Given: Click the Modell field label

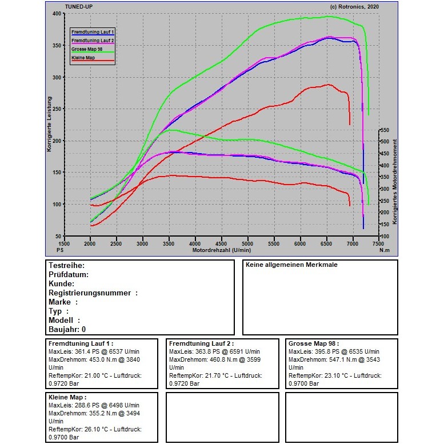Looking at the screenshot, I should coord(64,320).
